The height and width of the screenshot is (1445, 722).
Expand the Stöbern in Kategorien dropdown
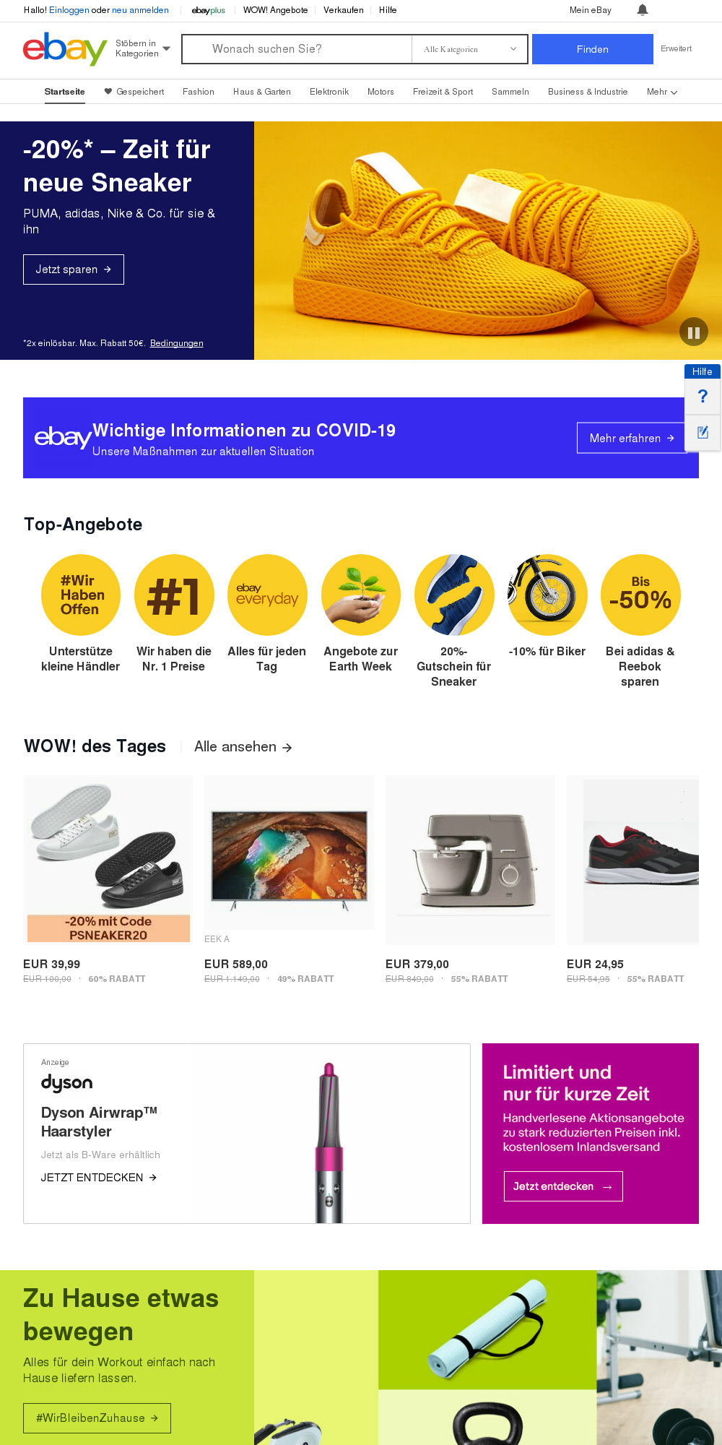pos(143,48)
